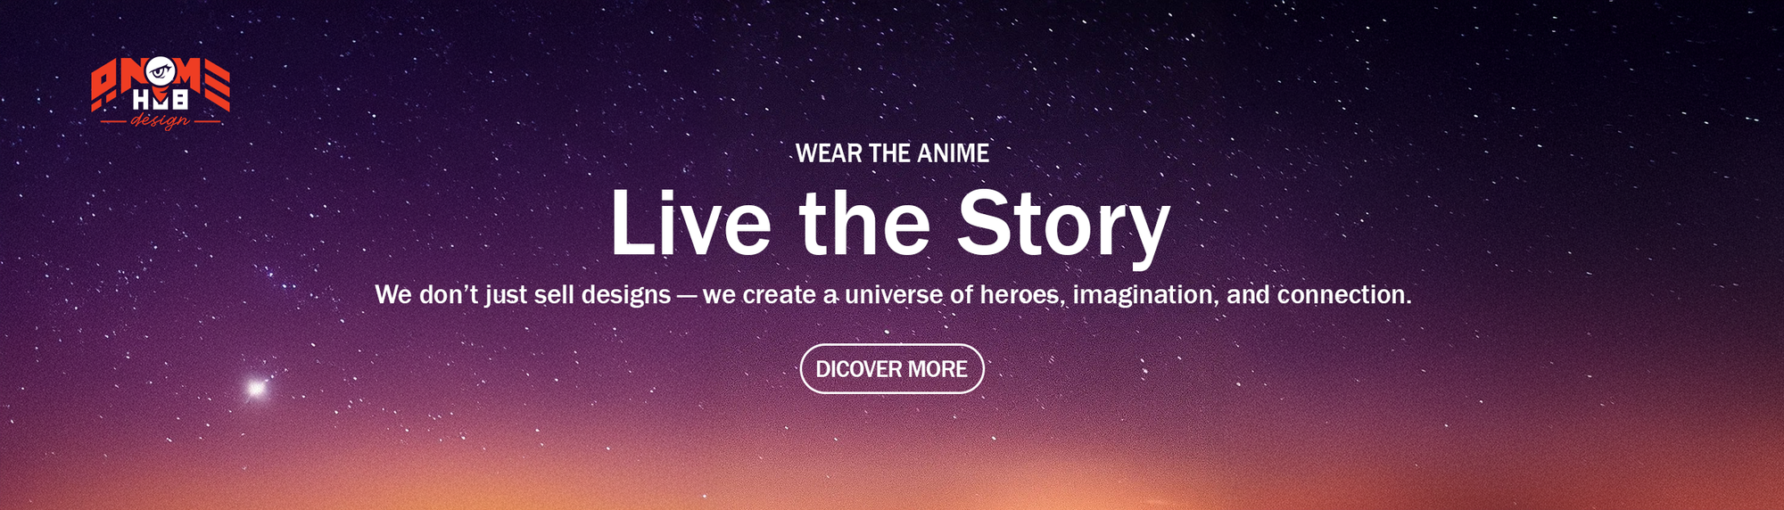This screenshot has width=1784, height=510.
Task: Click the striped orange E in logo
Action: tap(217, 85)
